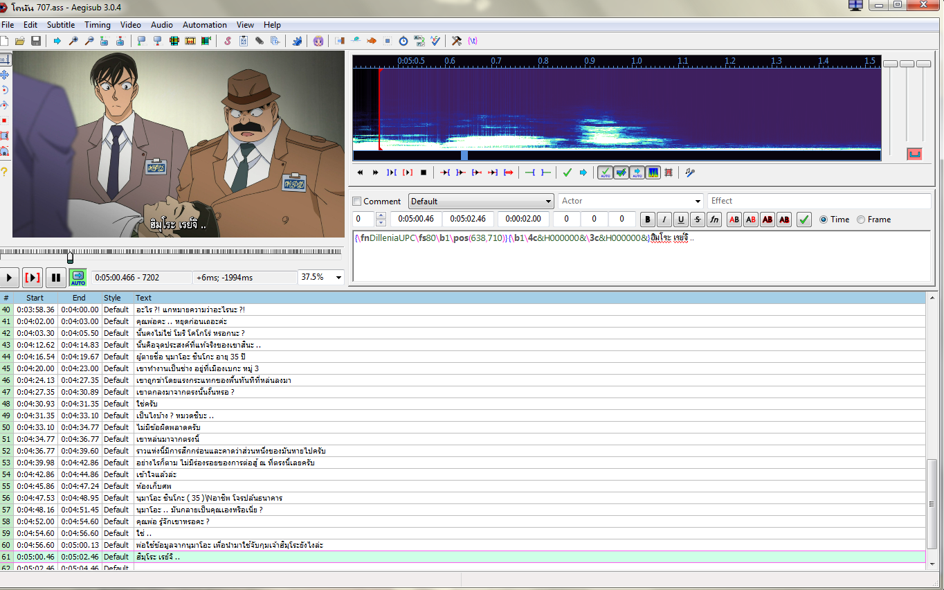944x590 pixels.
Task: Open visual typesetting help question mark
Action: pos(5,172)
